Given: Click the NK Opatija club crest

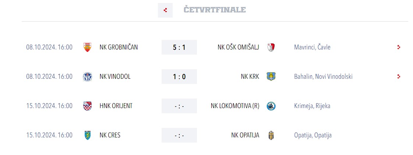Looking at the screenshot, I should tap(271, 135).
